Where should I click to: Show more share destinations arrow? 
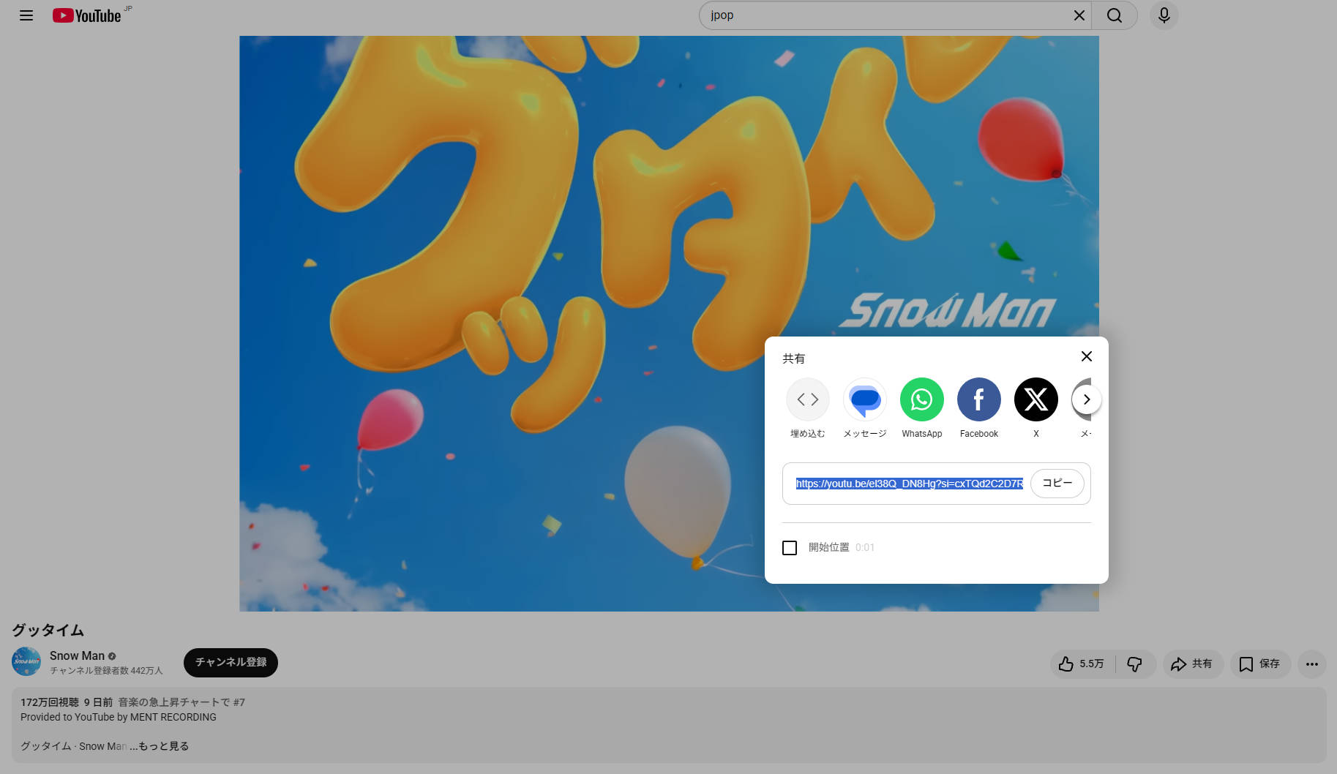[x=1087, y=399]
